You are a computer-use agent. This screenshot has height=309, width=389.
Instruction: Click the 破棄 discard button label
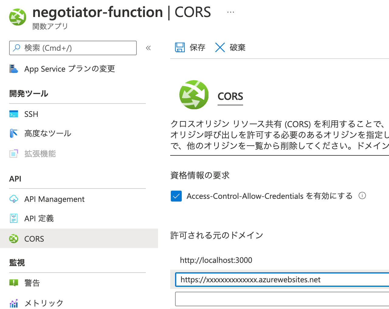click(x=237, y=47)
